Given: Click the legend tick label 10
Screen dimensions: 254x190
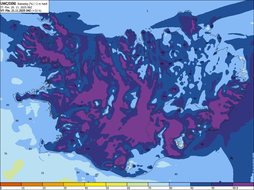Looking at the screenshot, I should pos(23,188).
